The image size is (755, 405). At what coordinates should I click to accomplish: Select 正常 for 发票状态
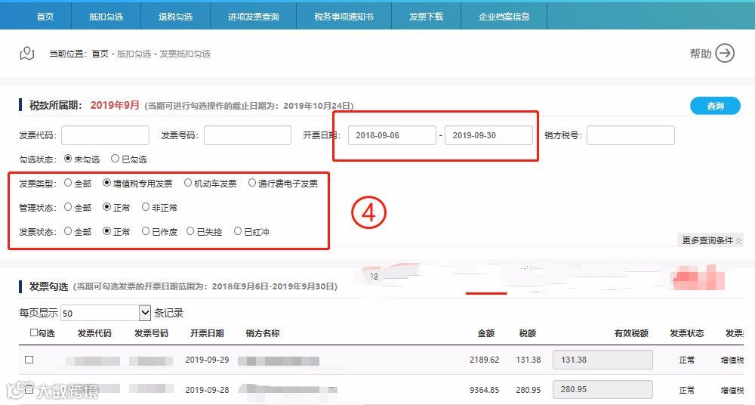click(x=106, y=231)
